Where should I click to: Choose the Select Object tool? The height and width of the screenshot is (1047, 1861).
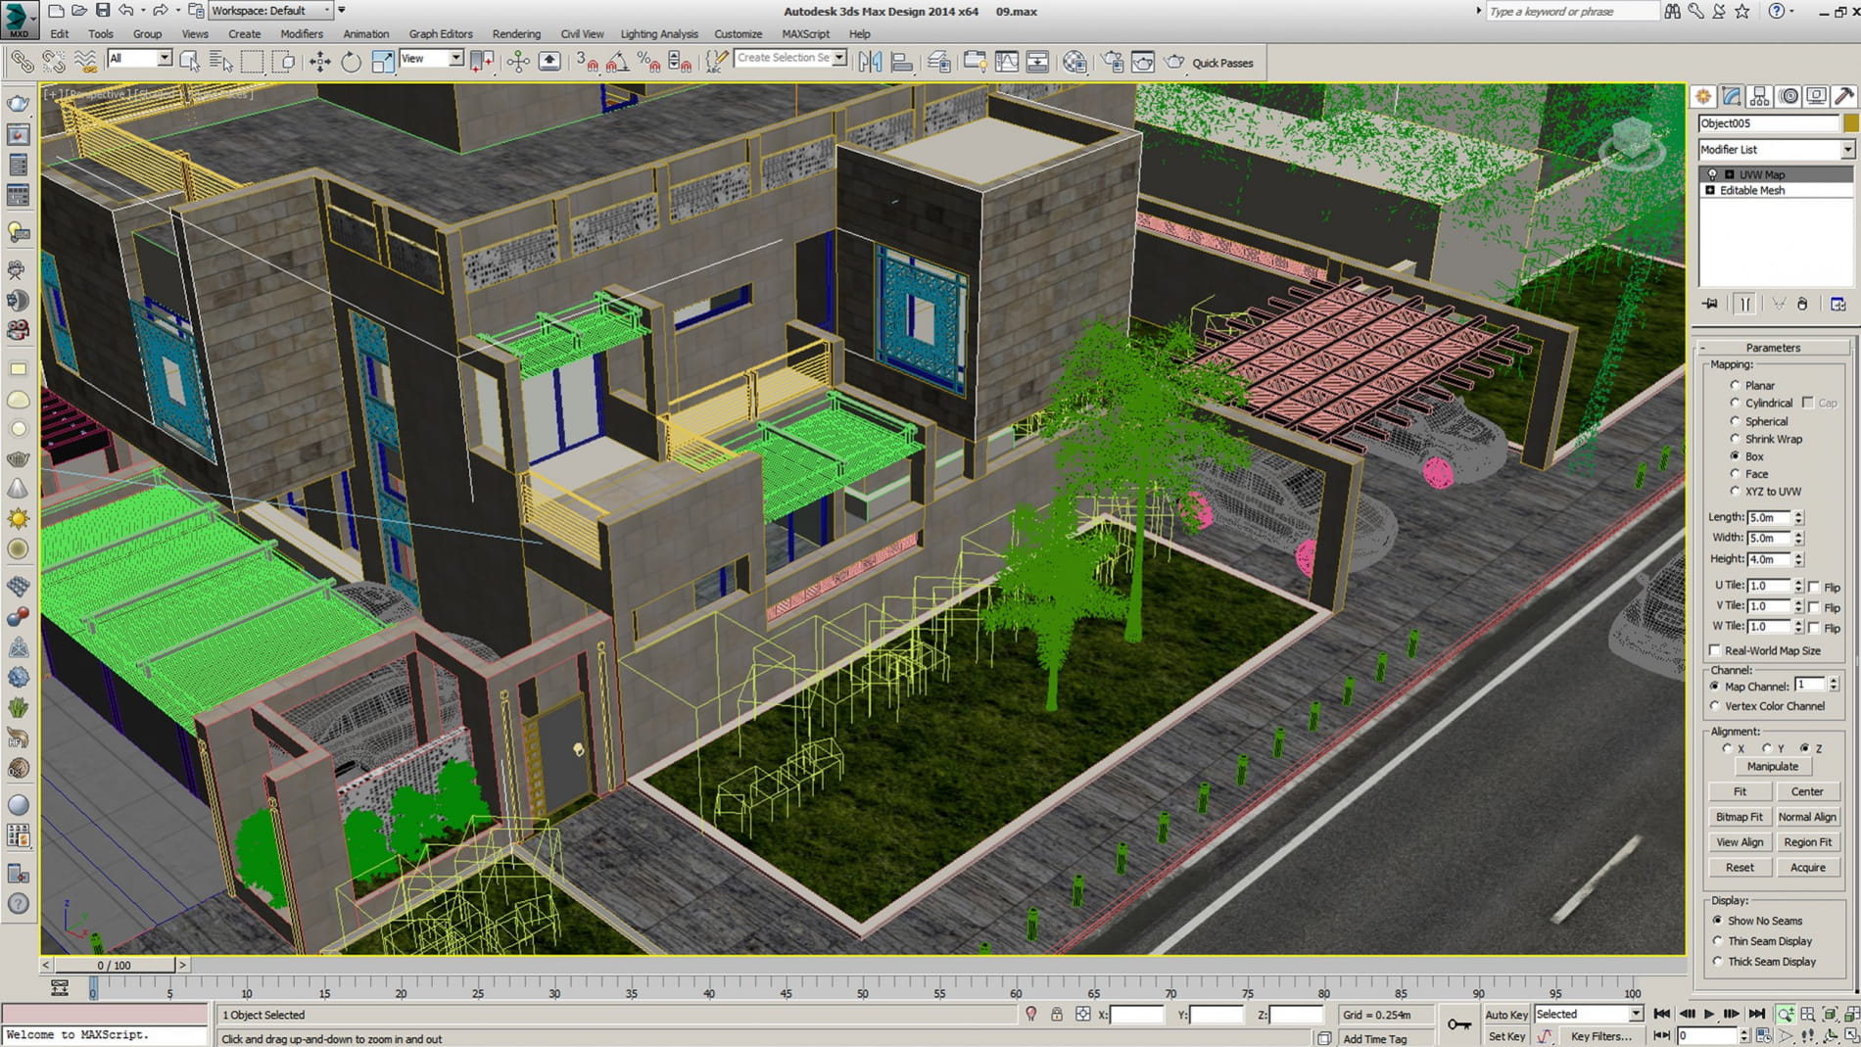pyautogui.click(x=190, y=62)
